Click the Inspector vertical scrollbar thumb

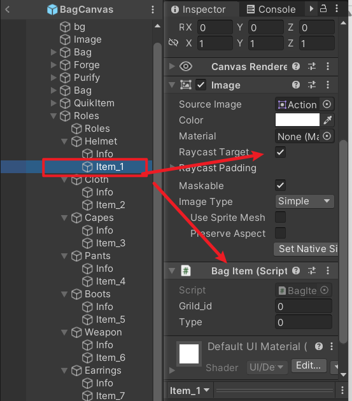tap(343, 242)
